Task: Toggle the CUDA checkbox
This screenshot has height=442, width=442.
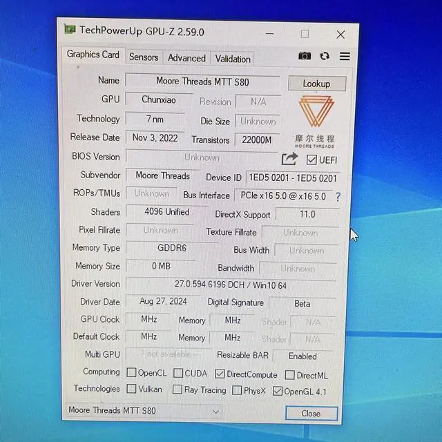Action: [178, 373]
